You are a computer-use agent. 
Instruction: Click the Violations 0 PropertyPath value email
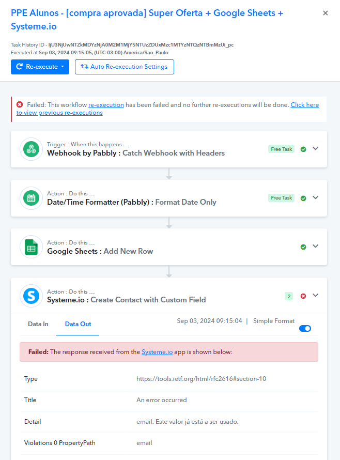point(144,443)
